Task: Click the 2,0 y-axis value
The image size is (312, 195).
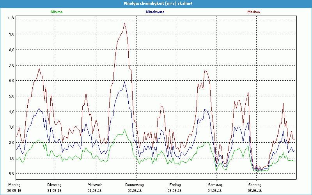Action: tap(11, 142)
